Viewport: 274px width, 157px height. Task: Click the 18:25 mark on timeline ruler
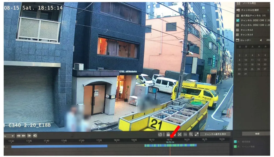coord(204,139)
